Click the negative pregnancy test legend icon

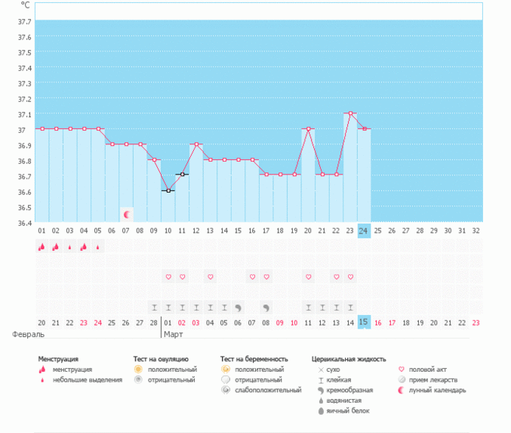click(x=225, y=379)
